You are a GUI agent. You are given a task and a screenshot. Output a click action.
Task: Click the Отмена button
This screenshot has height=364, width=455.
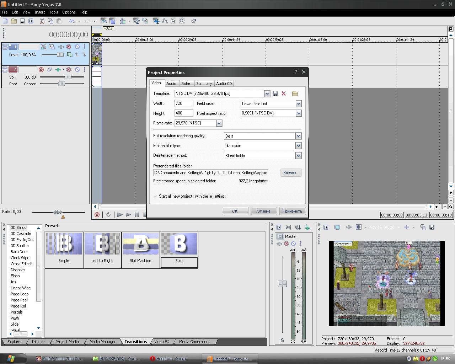tap(263, 211)
